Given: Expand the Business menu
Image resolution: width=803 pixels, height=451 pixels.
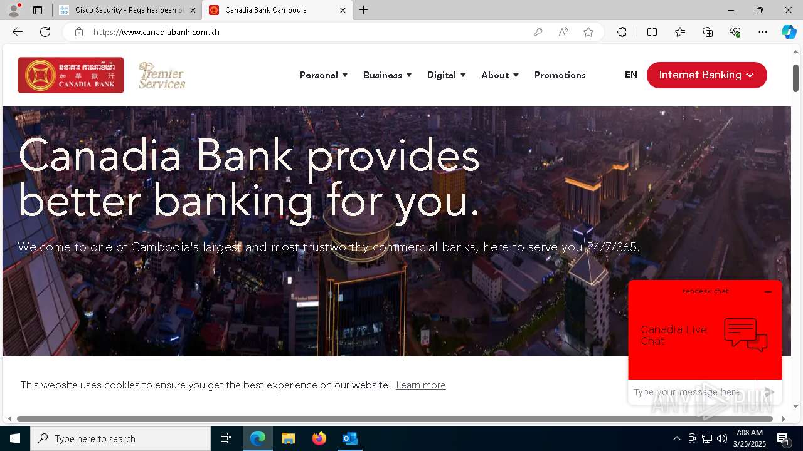Looking at the screenshot, I should tap(387, 75).
